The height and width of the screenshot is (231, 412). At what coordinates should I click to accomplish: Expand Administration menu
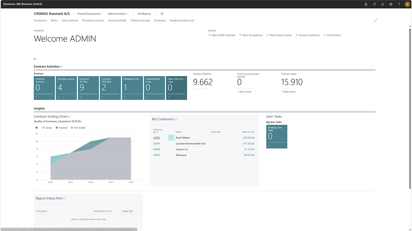click(118, 14)
